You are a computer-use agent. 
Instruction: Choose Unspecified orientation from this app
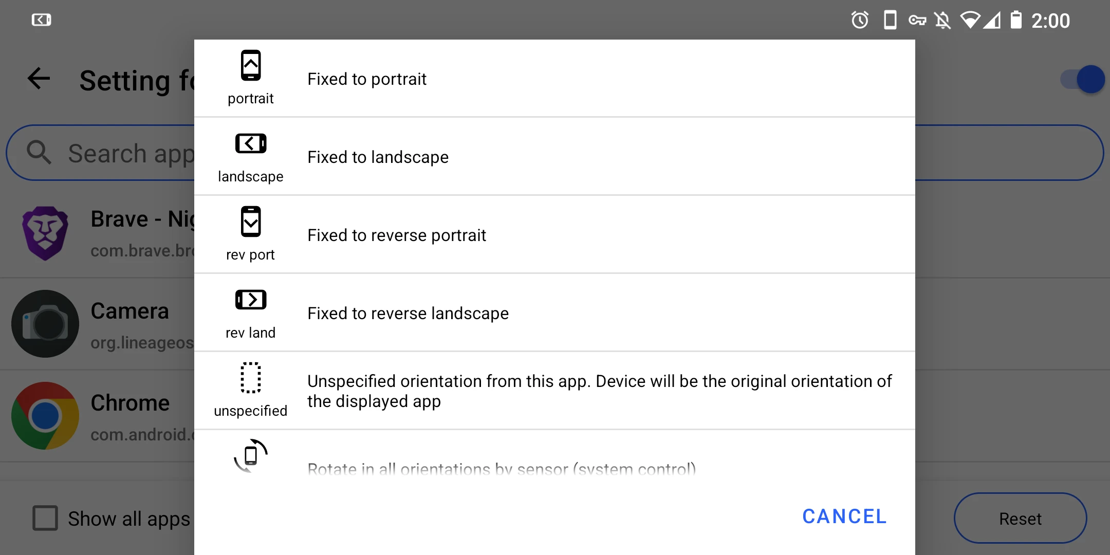[599, 391]
